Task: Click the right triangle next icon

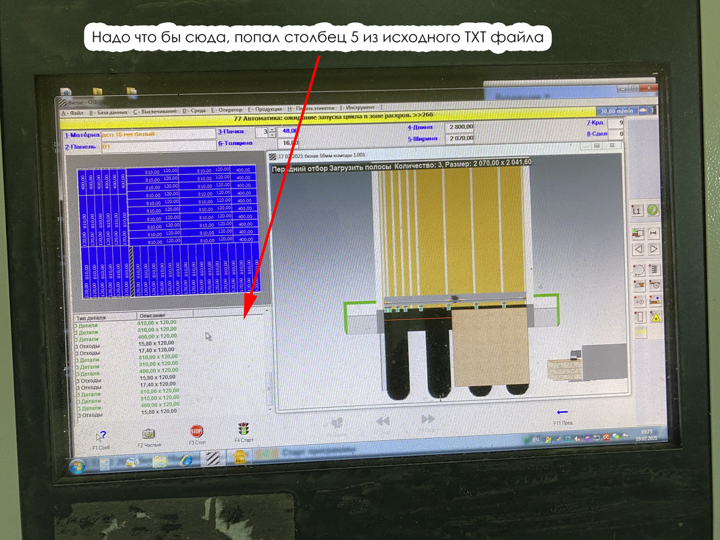Action: tap(654, 249)
